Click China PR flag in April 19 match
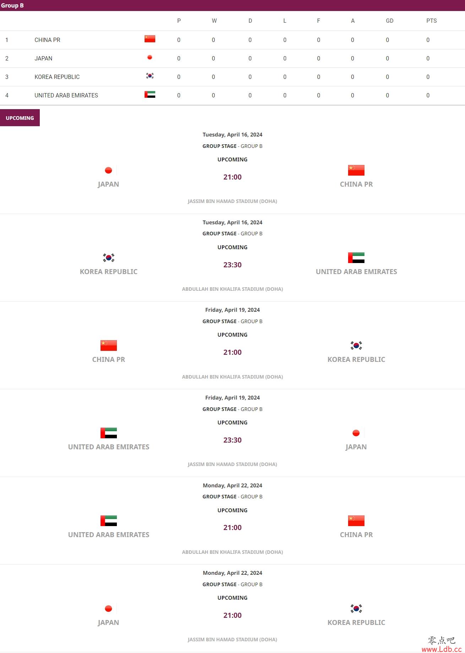 point(108,346)
